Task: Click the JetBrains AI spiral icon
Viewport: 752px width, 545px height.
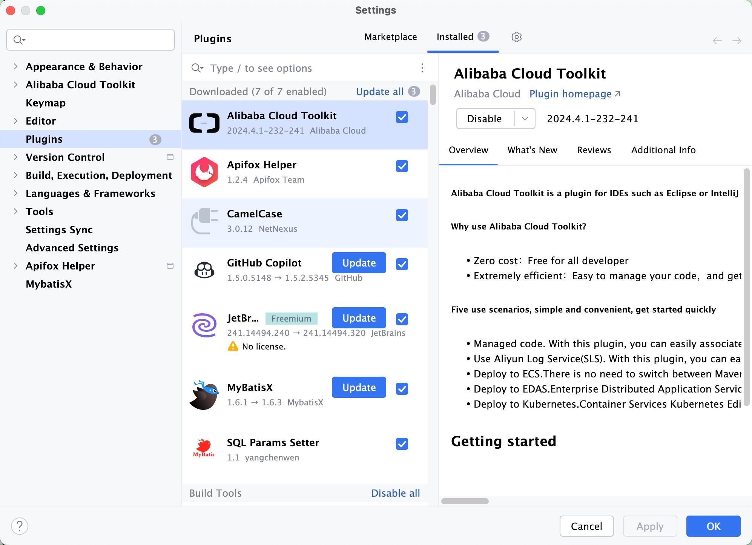Action: pos(204,325)
